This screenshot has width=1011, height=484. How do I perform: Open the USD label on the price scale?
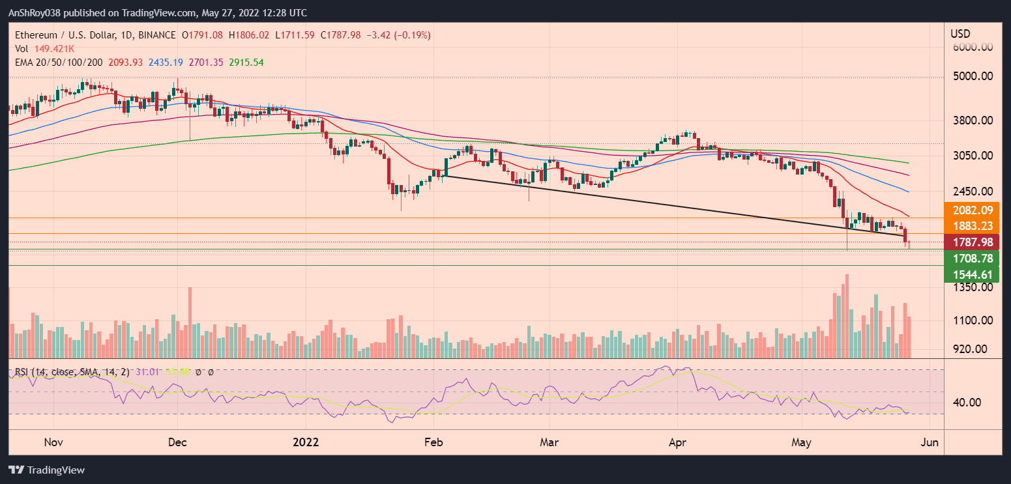tap(961, 33)
